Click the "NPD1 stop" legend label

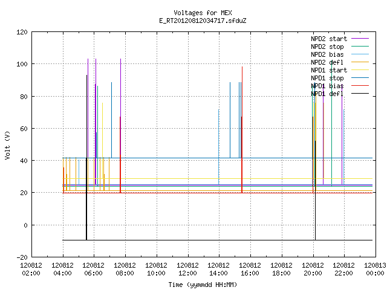tap(327, 78)
